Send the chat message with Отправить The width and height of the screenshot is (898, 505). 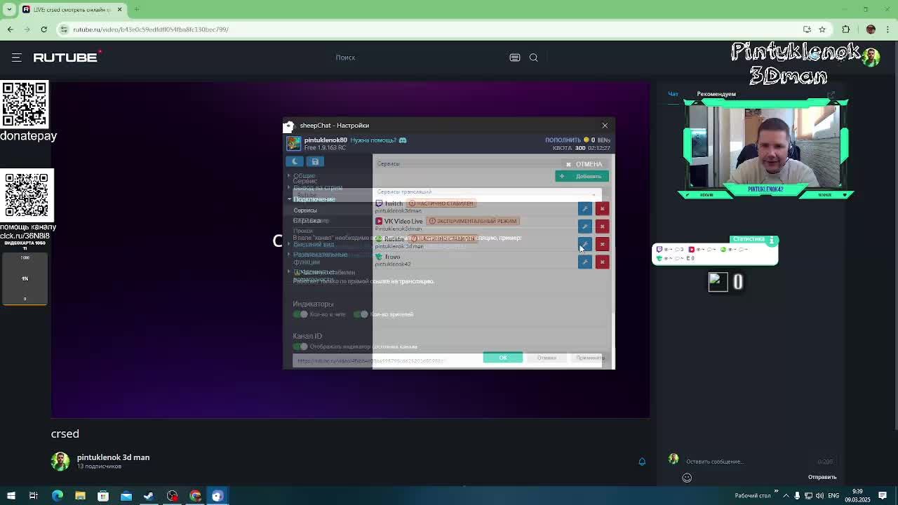[822, 477]
